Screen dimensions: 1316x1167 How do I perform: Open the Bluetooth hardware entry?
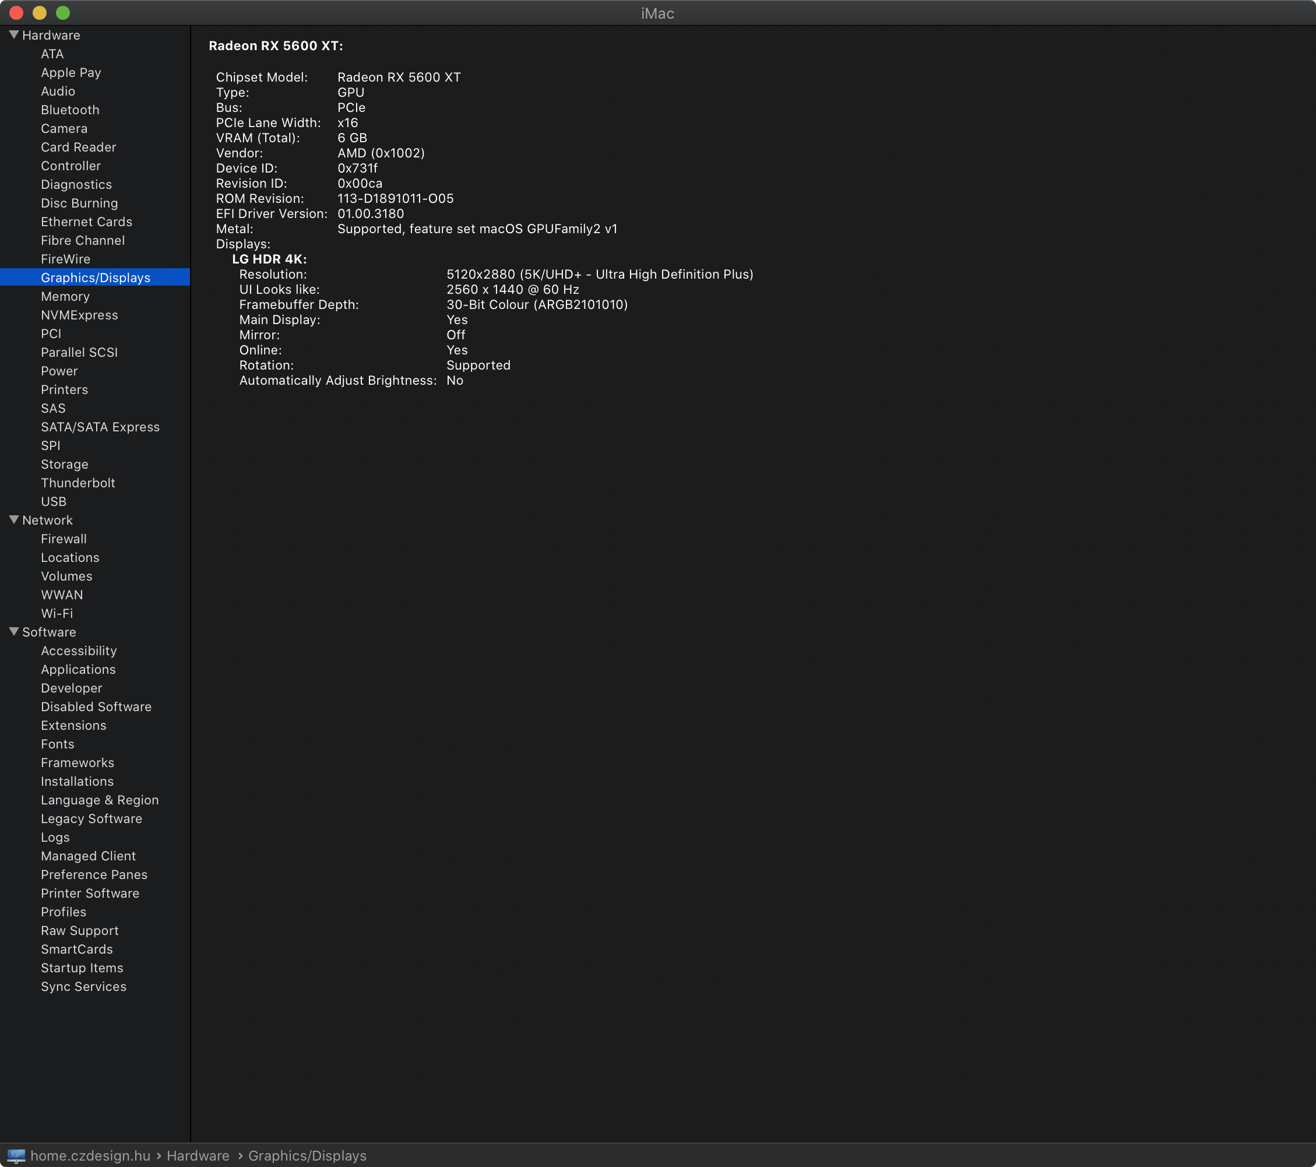click(70, 110)
